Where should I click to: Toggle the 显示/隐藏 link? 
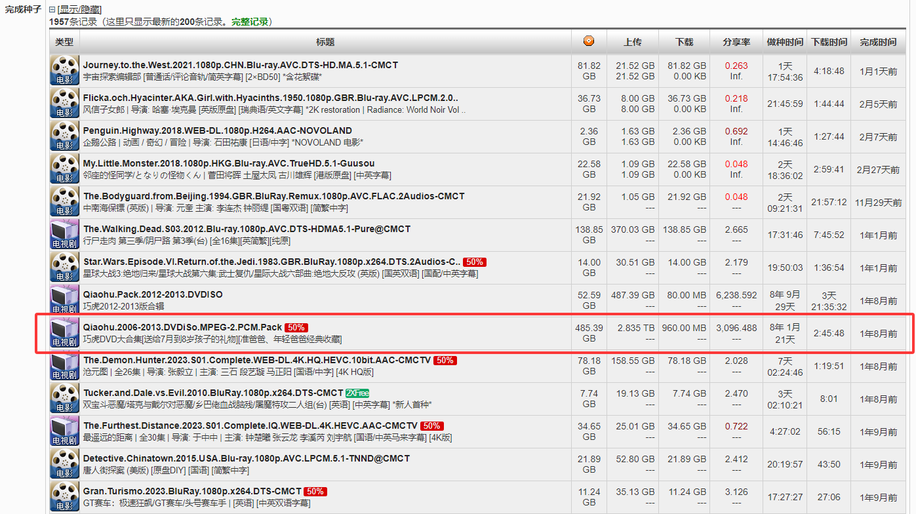80,10
